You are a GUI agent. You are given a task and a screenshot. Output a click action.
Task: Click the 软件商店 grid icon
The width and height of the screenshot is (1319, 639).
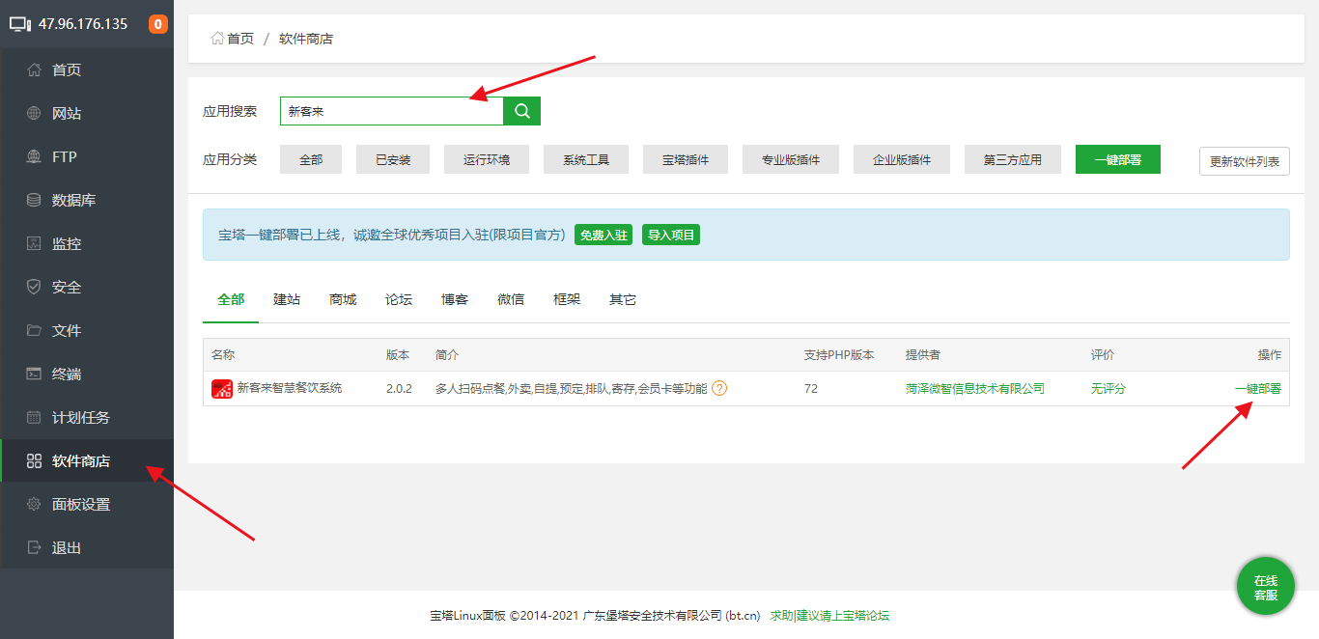coord(34,460)
